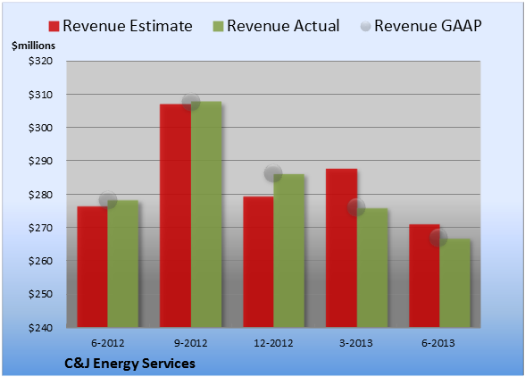Image resolution: width=525 pixels, height=377 pixels.
Task: Click the GAAP marker dot for 6-2013
Action: coord(438,238)
